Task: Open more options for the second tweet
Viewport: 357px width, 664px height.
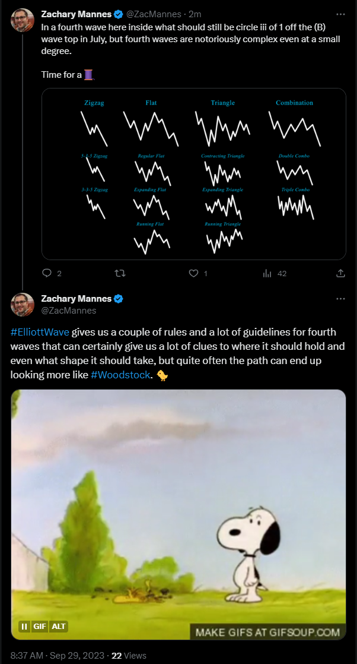Action: 340,298
